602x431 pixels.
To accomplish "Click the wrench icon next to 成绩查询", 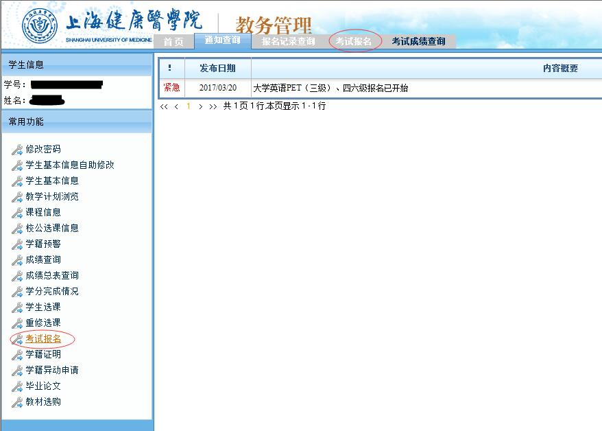I will tap(17, 260).
